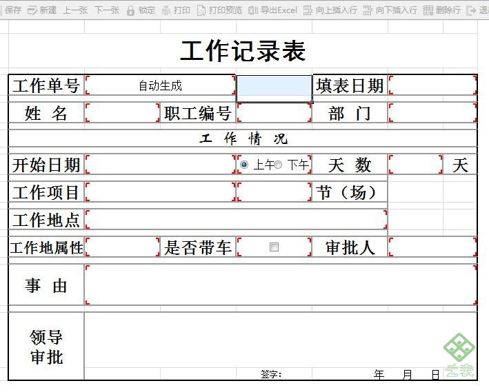Click the 姓名 input field
Image resolution: width=489 pixels, height=392 pixels.
[123, 112]
